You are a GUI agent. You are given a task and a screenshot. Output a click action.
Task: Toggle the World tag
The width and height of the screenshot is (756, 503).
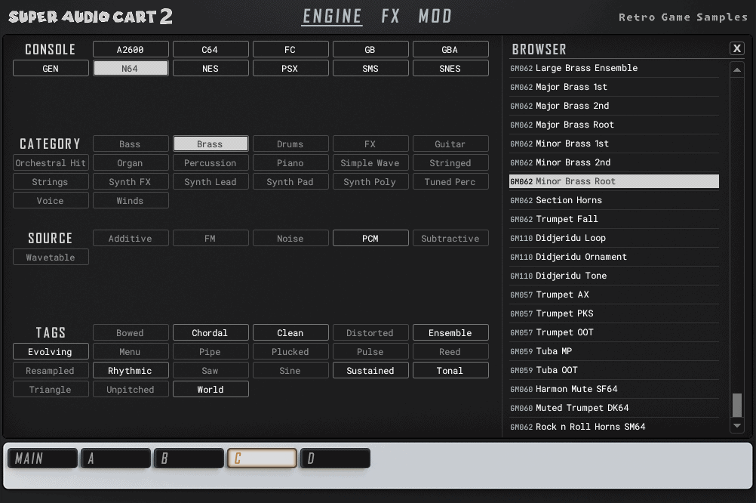pyautogui.click(x=211, y=389)
